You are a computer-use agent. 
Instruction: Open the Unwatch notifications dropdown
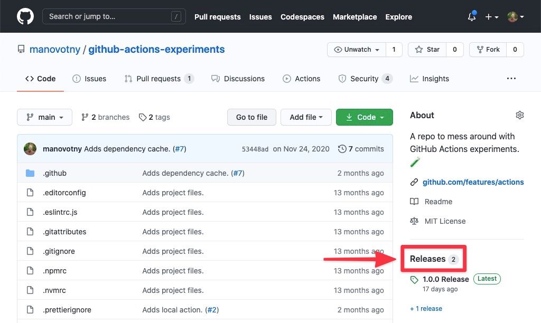[357, 50]
